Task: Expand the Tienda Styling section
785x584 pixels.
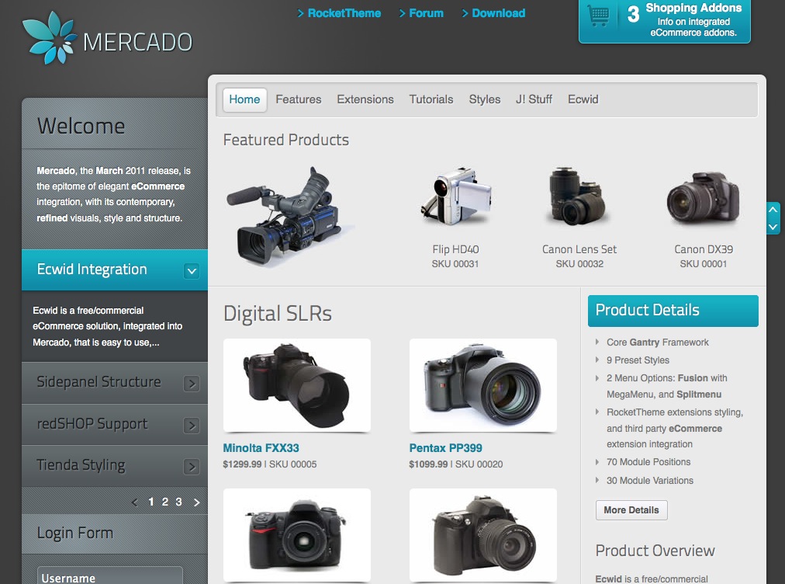Action: click(x=192, y=467)
